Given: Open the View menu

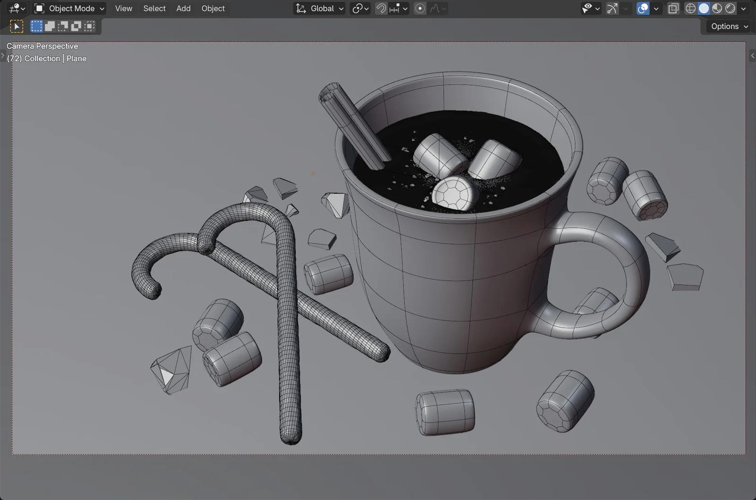Looking at the screenshot, I should coord(123,8).
